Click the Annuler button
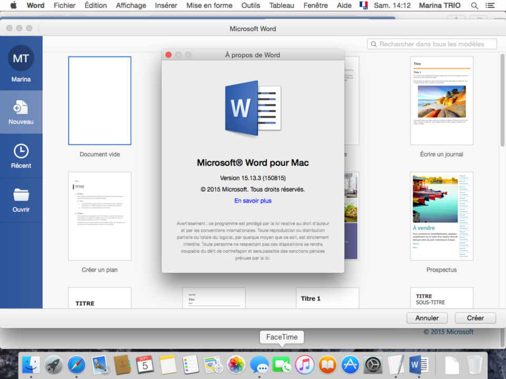This screenshot has width=506, height=379. (x=427, y=318)
